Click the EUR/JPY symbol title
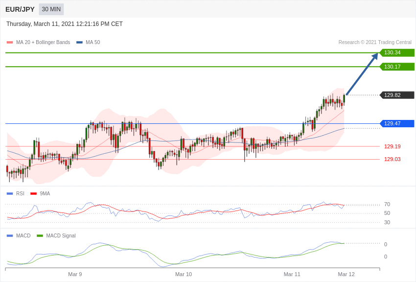The image size is (416, 282). click(20, 9)
